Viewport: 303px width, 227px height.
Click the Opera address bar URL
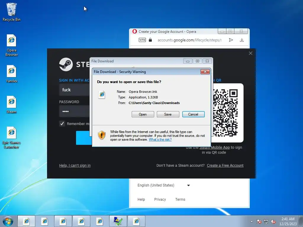point(189,40)
